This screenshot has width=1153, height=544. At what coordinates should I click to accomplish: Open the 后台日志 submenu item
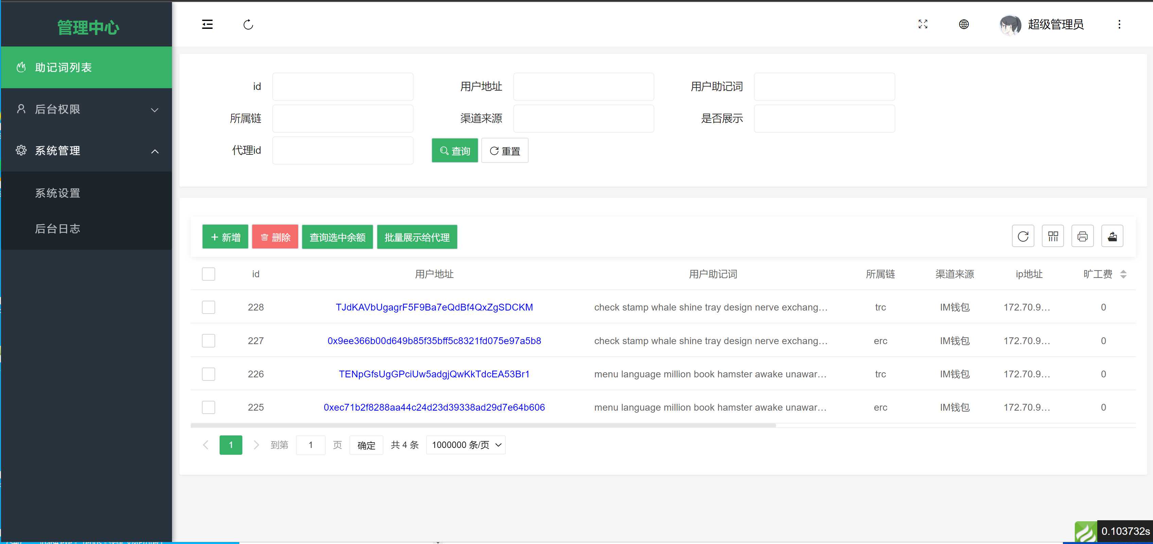86,228
